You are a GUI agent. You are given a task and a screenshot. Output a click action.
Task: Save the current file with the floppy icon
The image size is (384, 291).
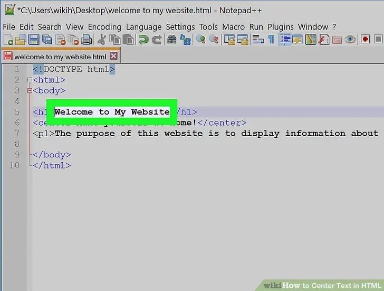click(34, 40)
